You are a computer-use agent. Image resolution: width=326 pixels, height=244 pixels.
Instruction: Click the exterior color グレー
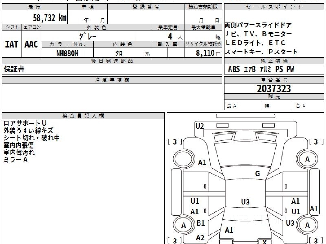[88, 36]
